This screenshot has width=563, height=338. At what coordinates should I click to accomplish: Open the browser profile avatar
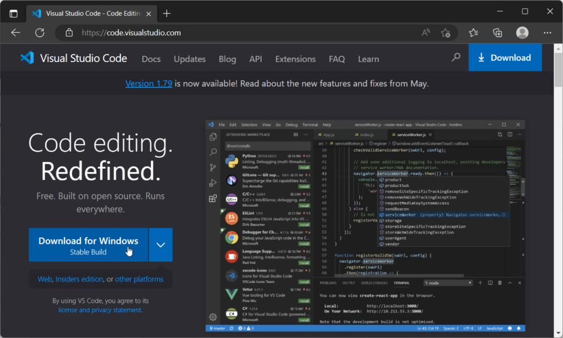[x=522, y=32]
